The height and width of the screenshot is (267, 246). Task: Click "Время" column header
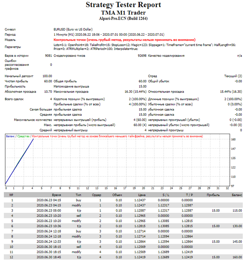click(57, 195)
